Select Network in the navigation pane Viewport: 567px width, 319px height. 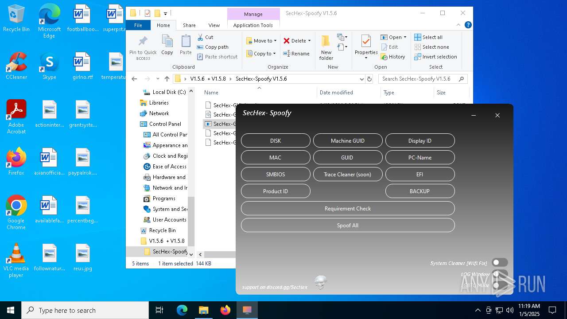[x=159, y=113]
